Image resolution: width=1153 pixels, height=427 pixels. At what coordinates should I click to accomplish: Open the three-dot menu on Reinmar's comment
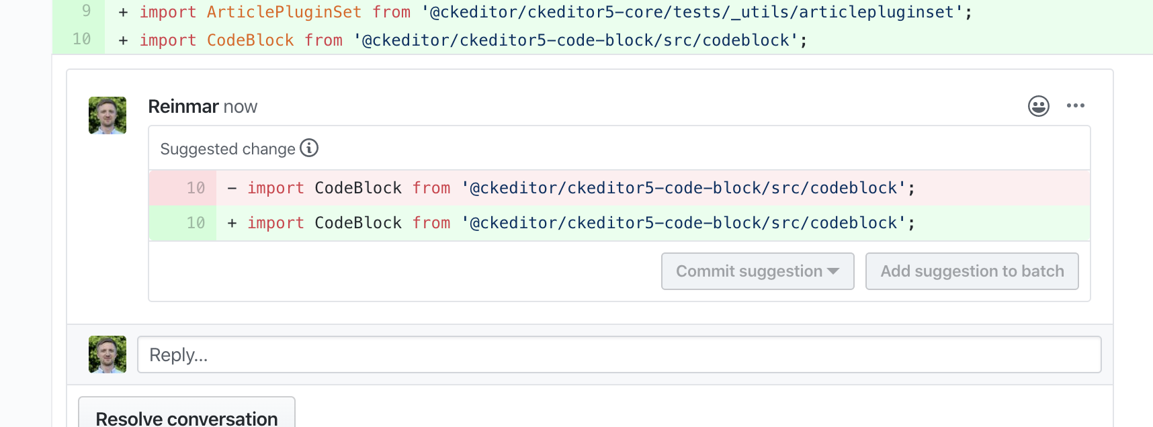1076,105
